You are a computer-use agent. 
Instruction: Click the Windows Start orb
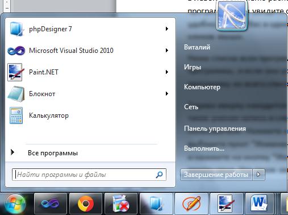pos(15,204)
